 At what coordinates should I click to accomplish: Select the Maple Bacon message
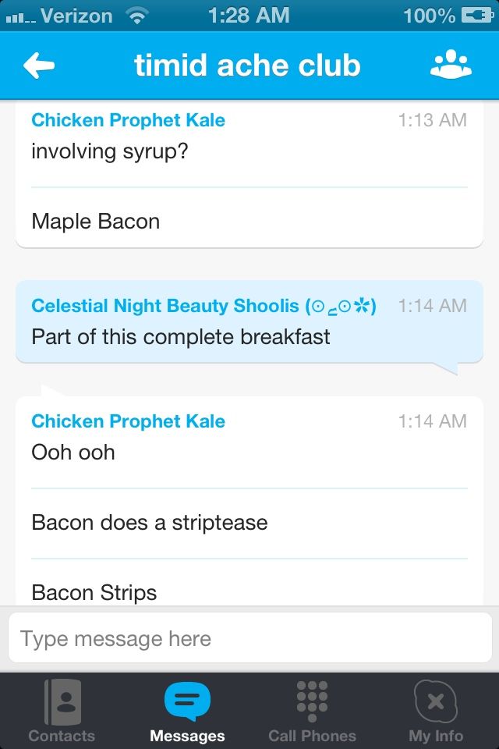[96, 222]
